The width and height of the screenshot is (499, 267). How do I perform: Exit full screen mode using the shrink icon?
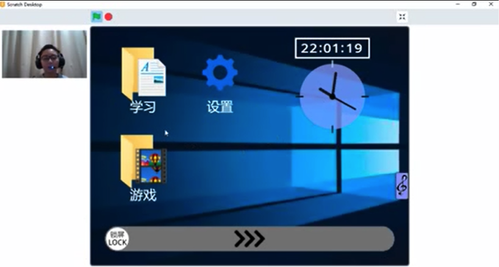point(402,17)
